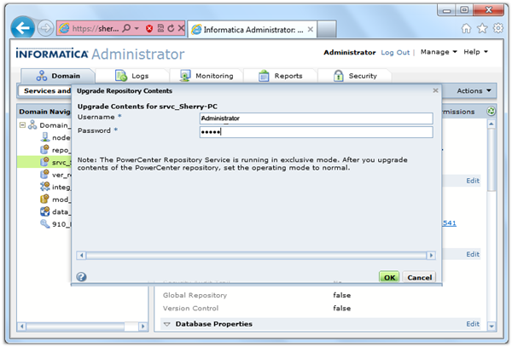
Task: Select the integ integration service icon
Action: pos(44,187)
